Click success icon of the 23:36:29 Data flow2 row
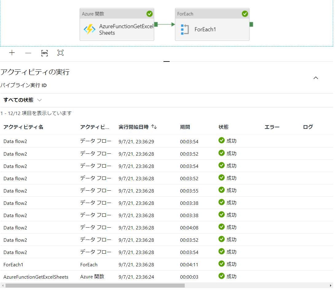335x290 pixels. tap(222, 141)
